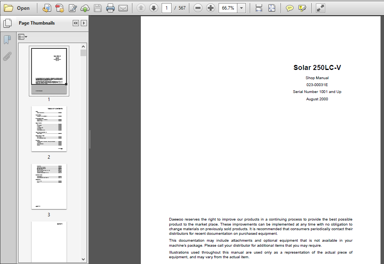The height and width of the screenshot is (264, 384).
Task: Open the Edit/Sign document icon
Action: click(72, 8)
